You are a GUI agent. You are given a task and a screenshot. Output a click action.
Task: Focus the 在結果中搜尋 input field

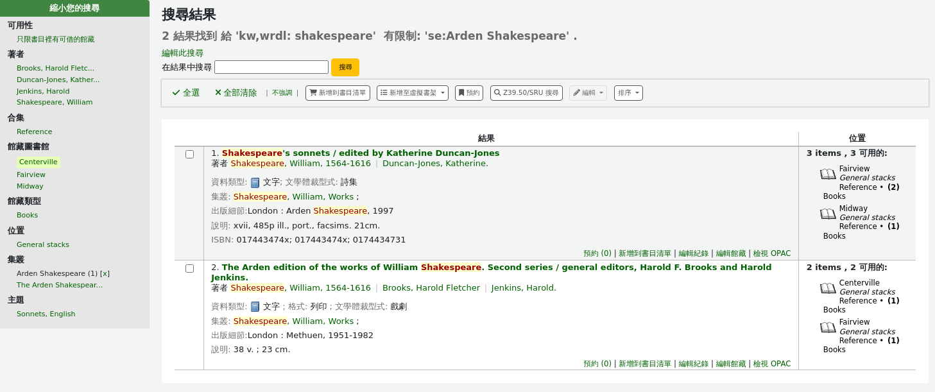pos(271,67)
